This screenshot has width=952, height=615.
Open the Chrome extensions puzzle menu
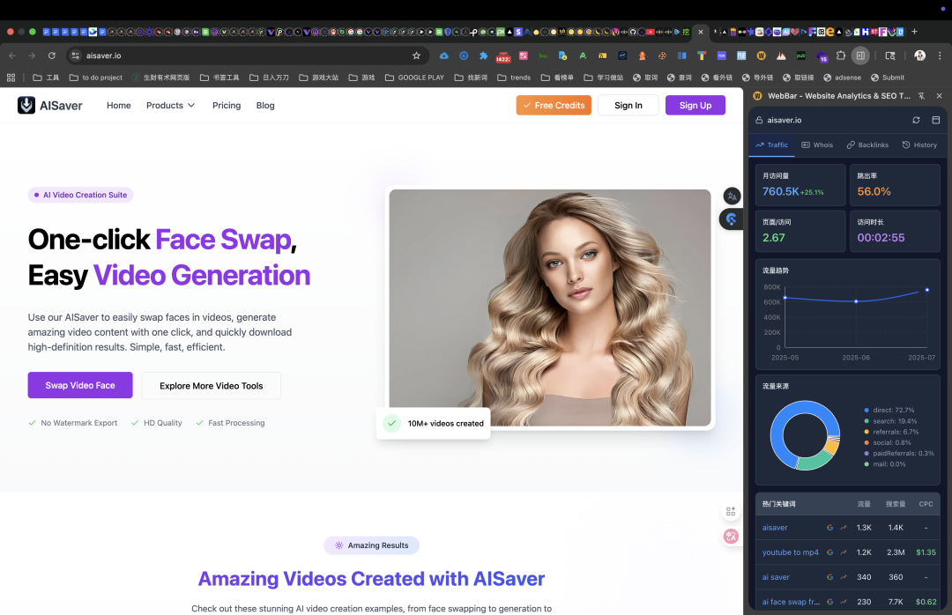tap(841, 56)
